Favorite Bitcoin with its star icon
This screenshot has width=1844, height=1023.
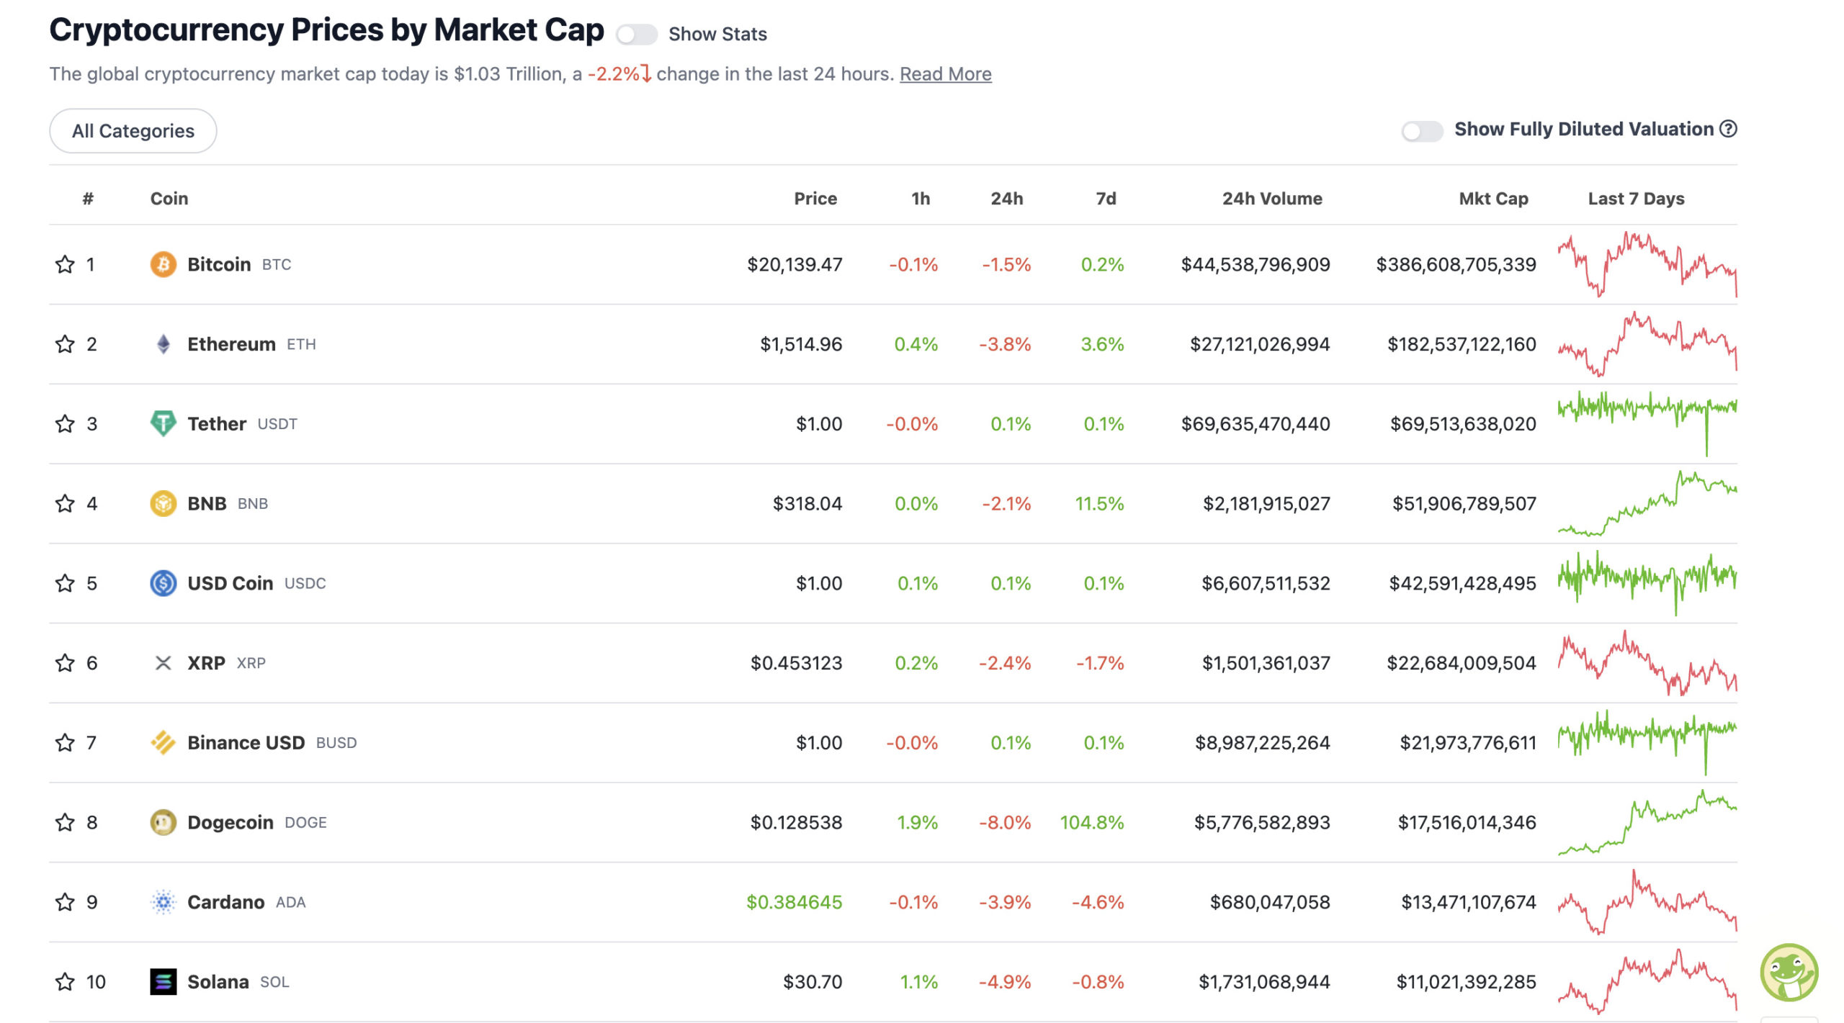(x=65, y=264)
